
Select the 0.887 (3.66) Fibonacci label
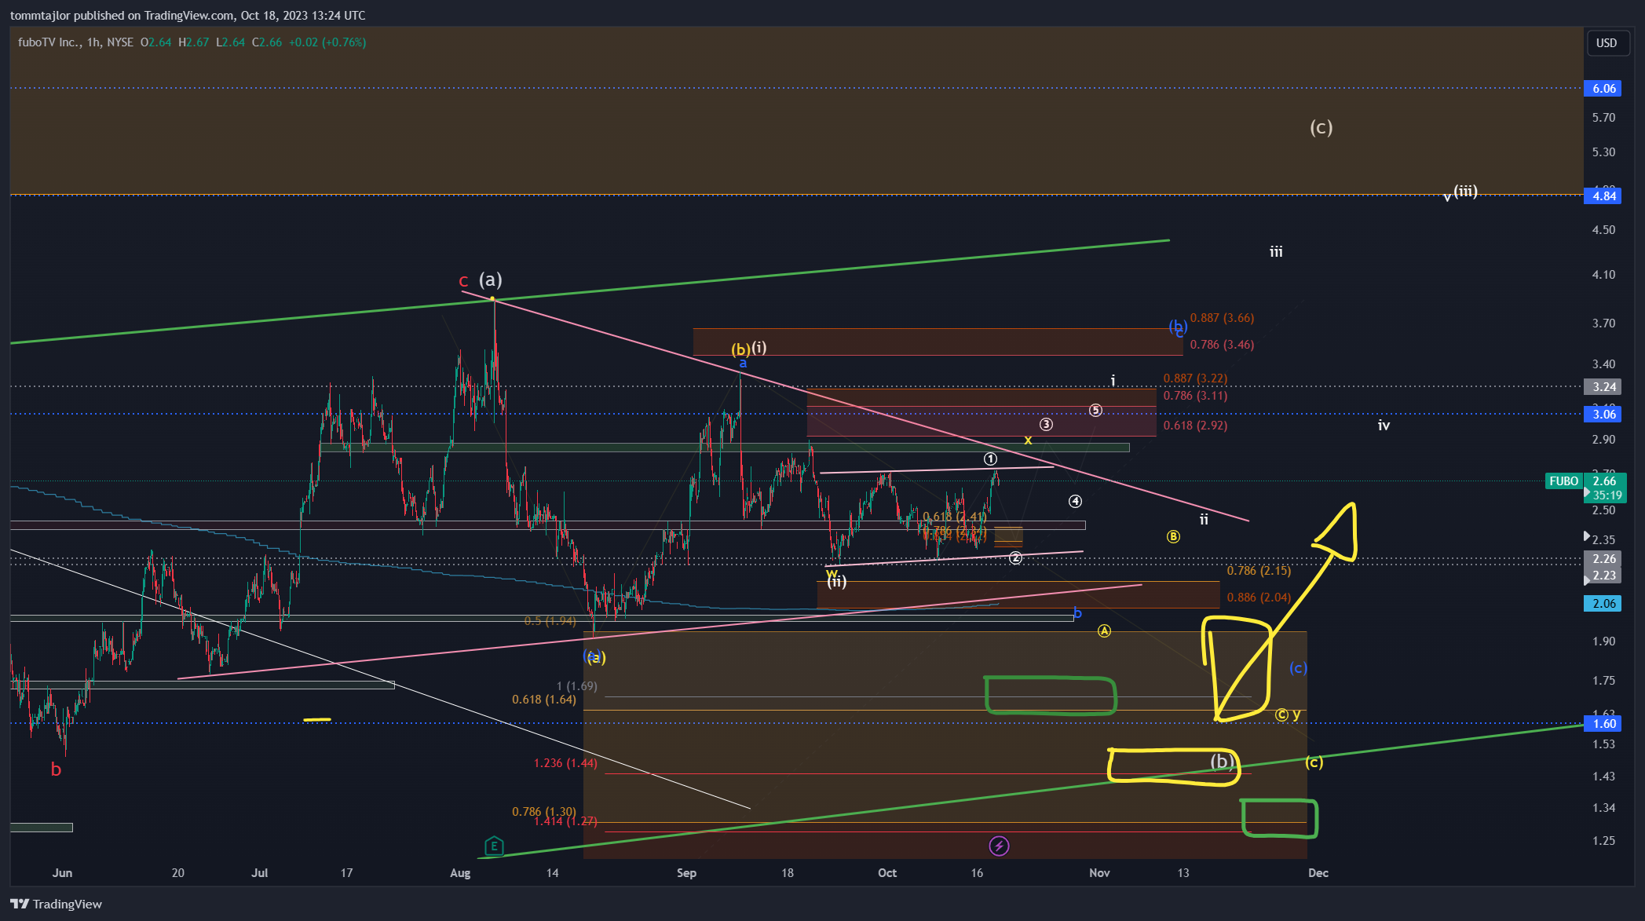click(x=1222, y=318)
